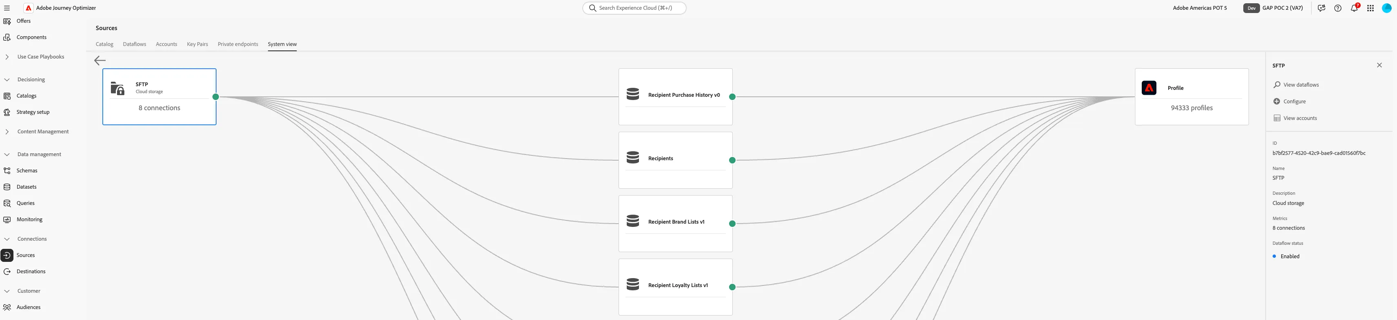Viewport: 1397px width, 320px height.
Task: Open the Help question mark icon
Action: (x=1338, y=8)
